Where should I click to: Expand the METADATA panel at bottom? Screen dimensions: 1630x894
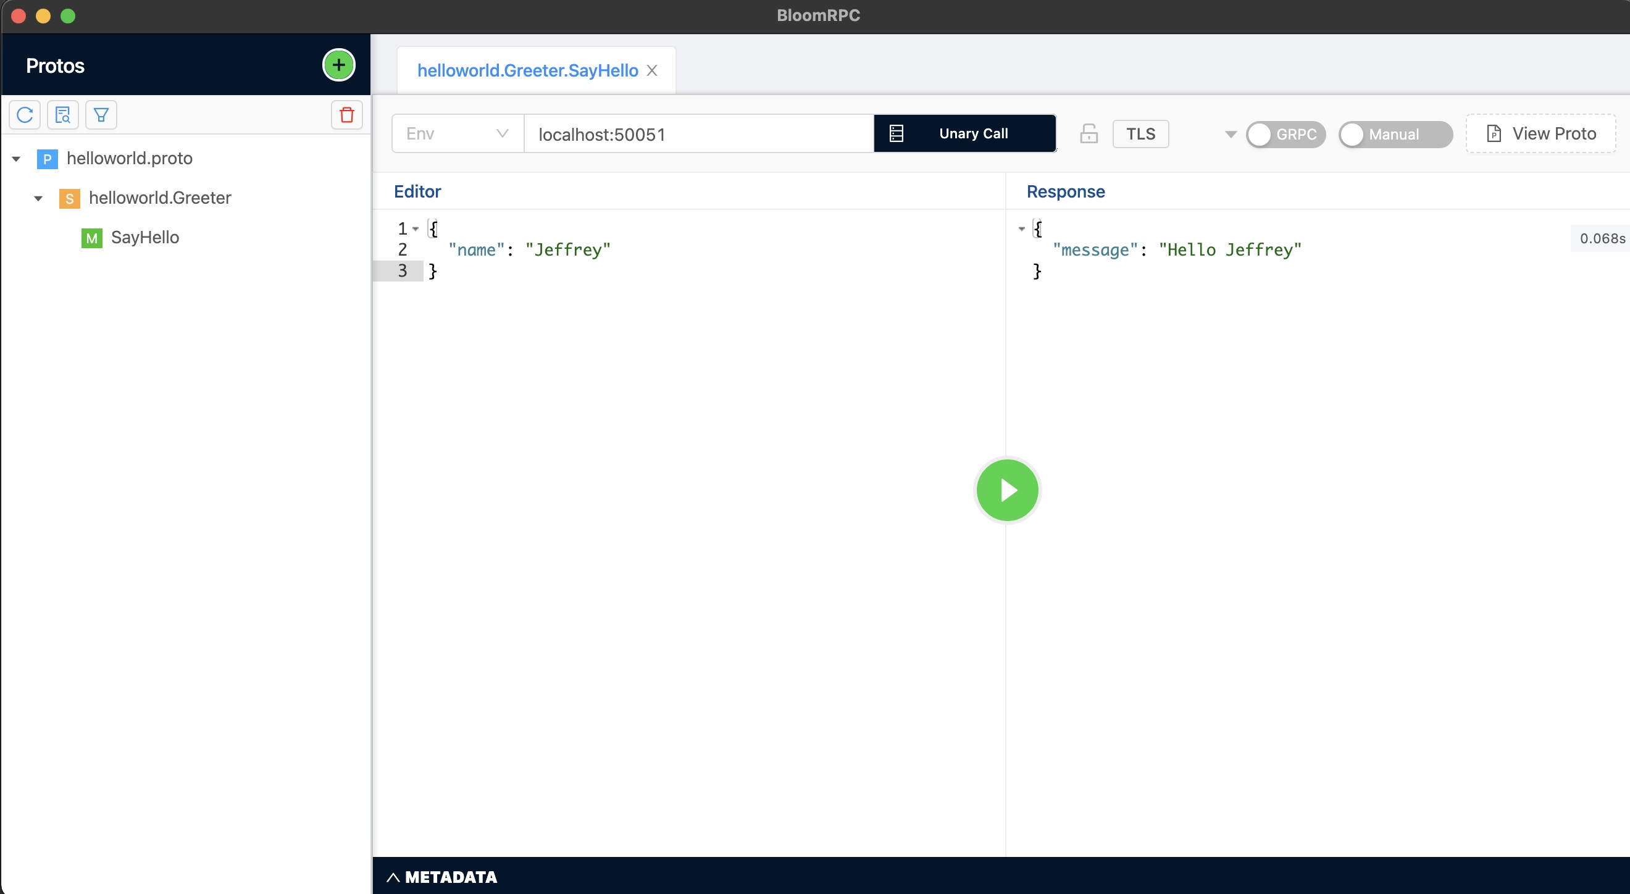pyautogui.click(x=441, y=876)
